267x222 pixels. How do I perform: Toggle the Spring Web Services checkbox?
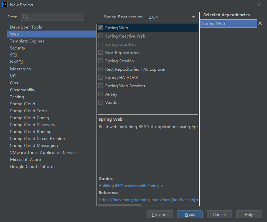coord(101,86)
